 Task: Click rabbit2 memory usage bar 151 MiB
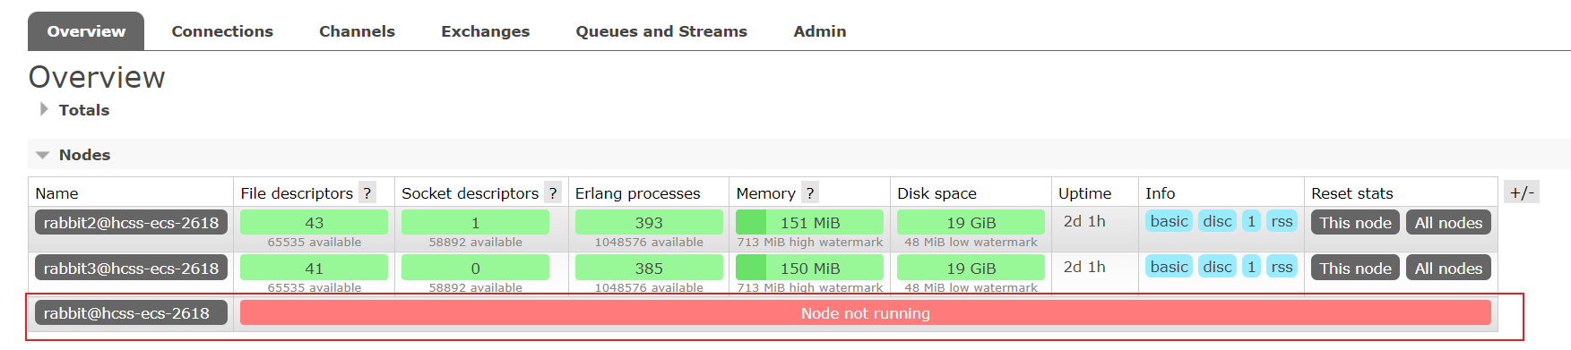(x=809, y=222)
